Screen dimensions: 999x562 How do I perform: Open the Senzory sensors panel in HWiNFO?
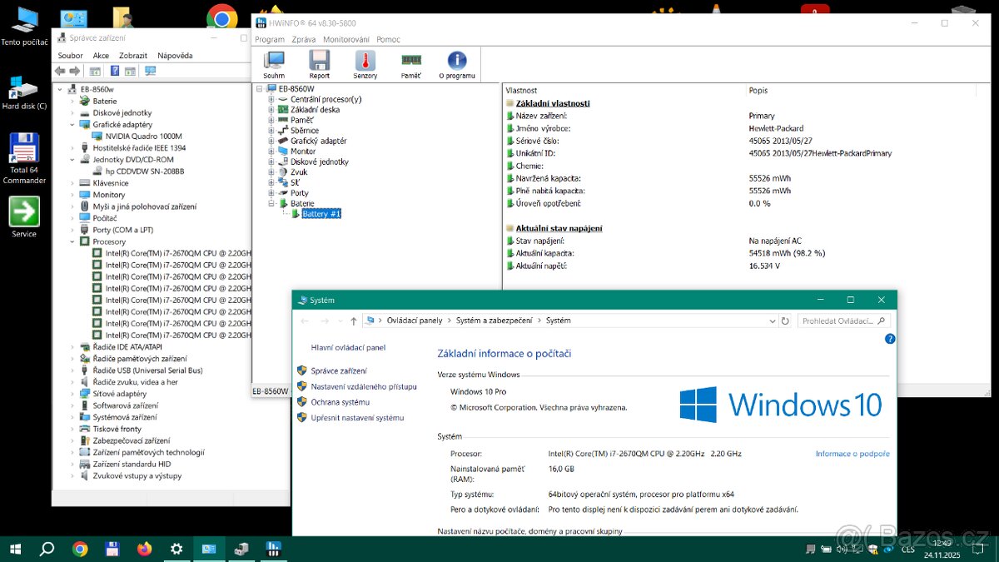coord(365,63)
